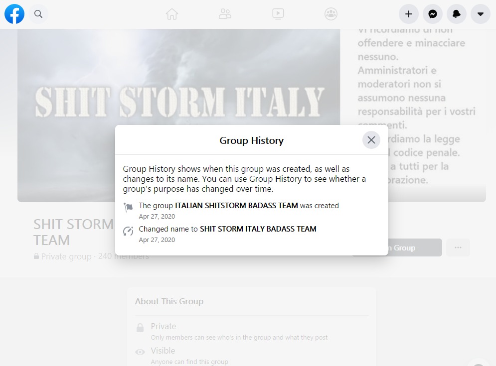The image size is (496, 366).
Task: Open the Watch video icon
Action: click(278, 14)
